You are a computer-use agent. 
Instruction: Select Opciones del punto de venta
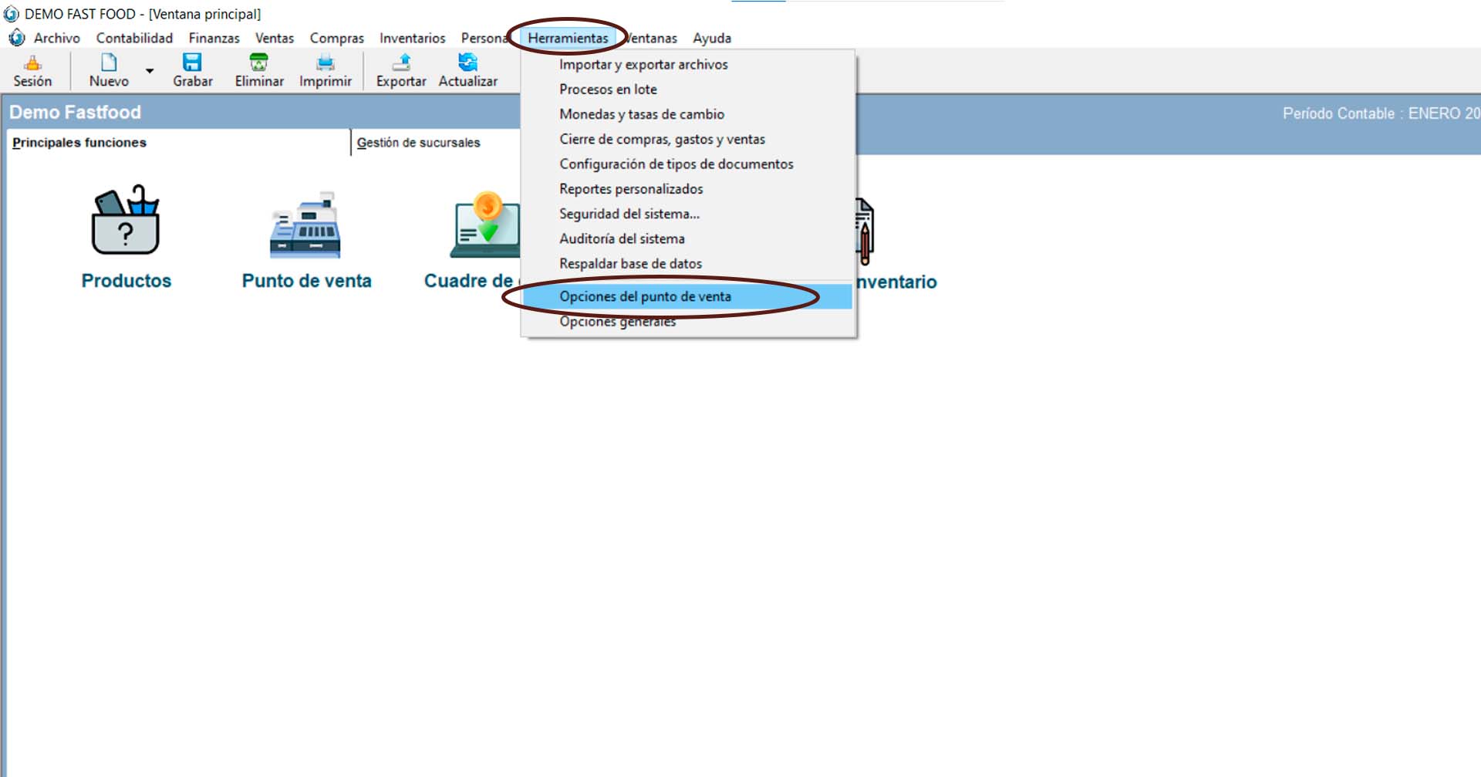coord(645,296)
